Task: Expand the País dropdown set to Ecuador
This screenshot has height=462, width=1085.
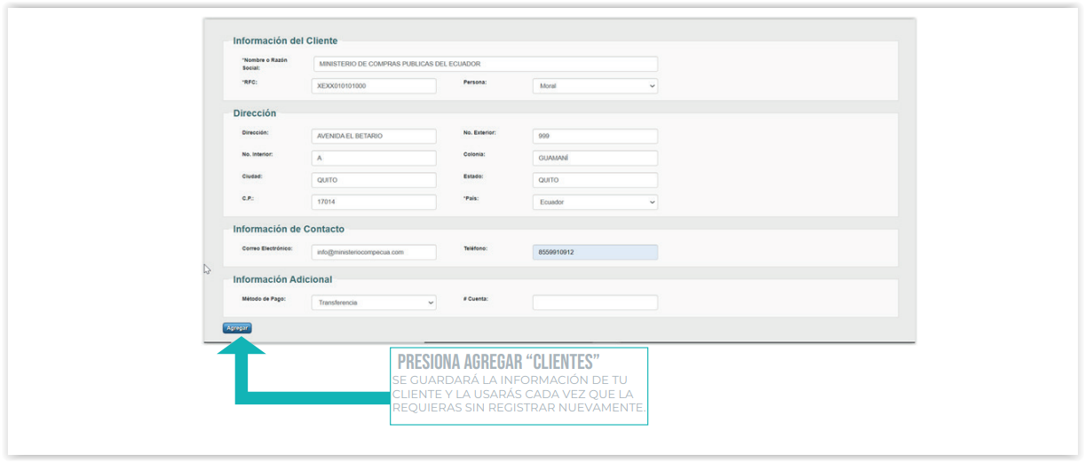Action: pos(595,202)
